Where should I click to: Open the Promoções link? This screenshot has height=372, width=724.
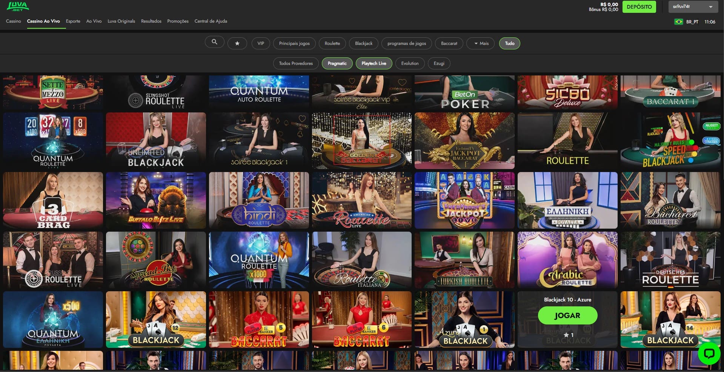(x=178, y=21)
